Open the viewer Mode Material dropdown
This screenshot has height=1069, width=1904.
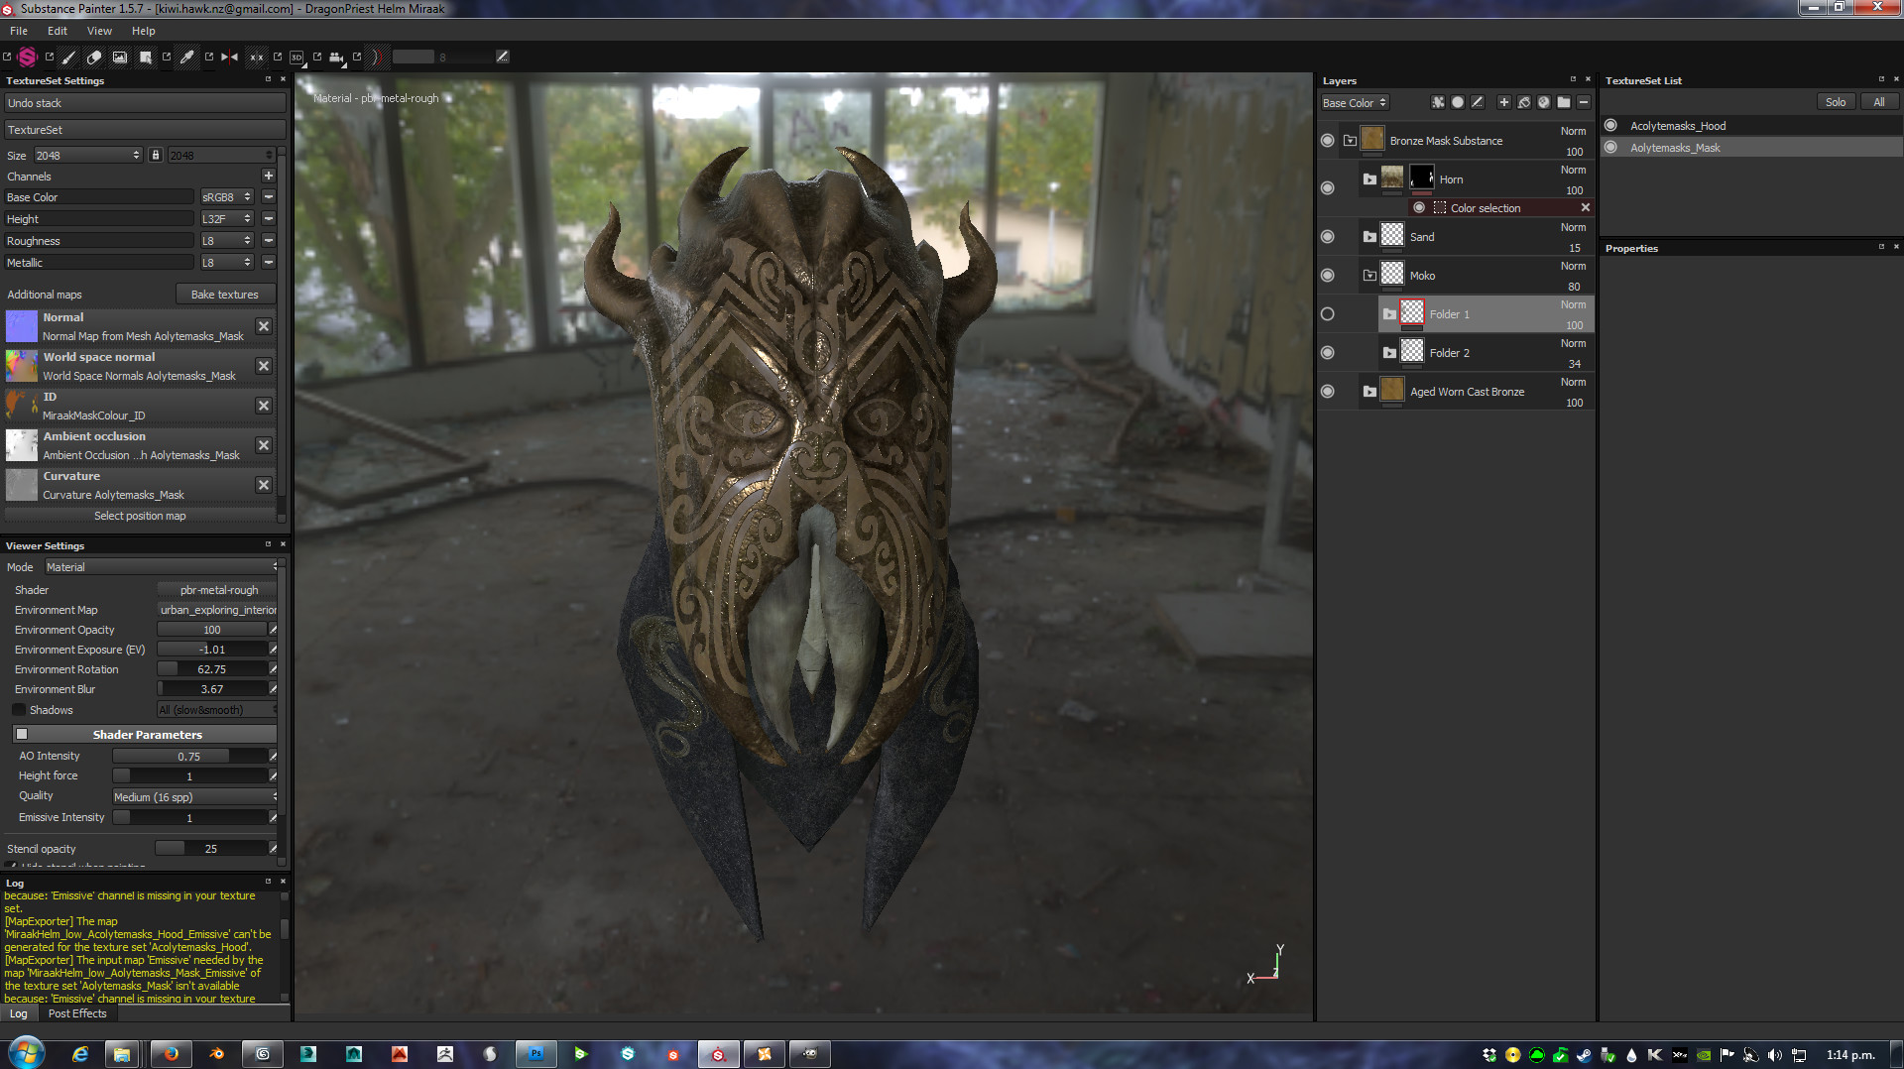point(162,567)
